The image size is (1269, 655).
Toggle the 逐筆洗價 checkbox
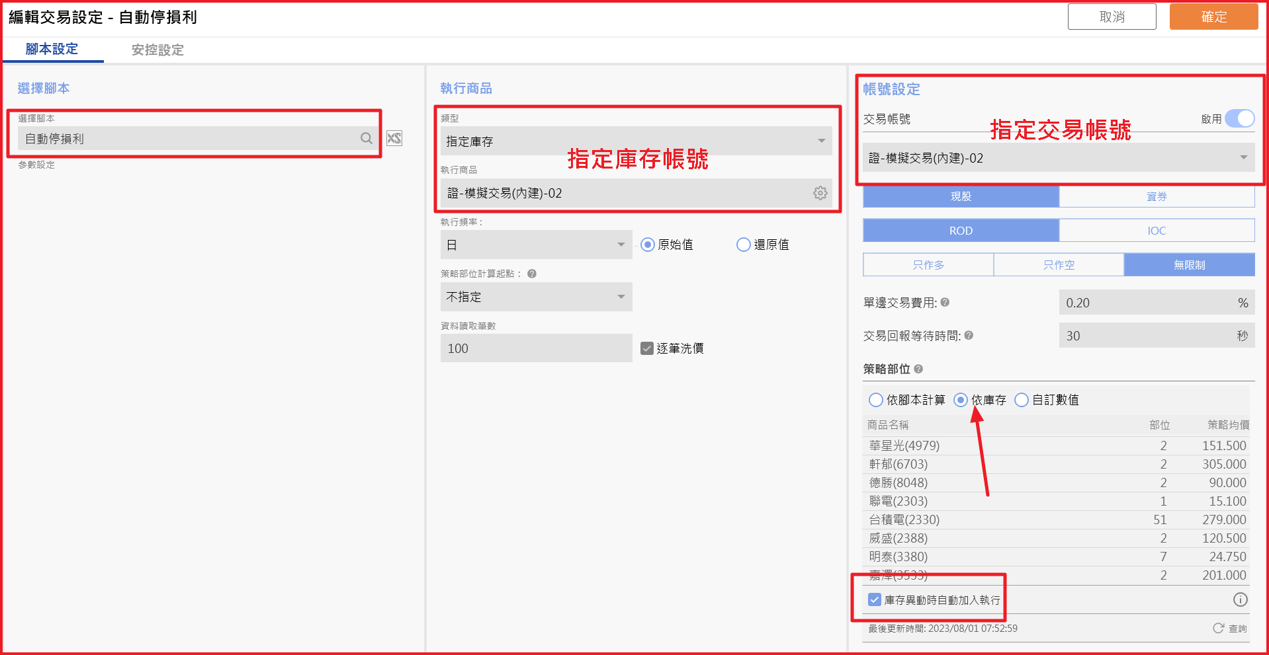[x=647, y=348]
